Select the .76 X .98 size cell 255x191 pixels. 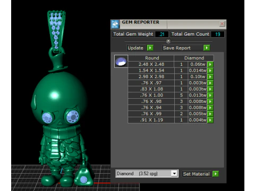click(x=151, y=101)
